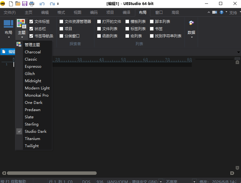
Task: Open the quick access toolbar customize arrow
Action: coord(58,4)
